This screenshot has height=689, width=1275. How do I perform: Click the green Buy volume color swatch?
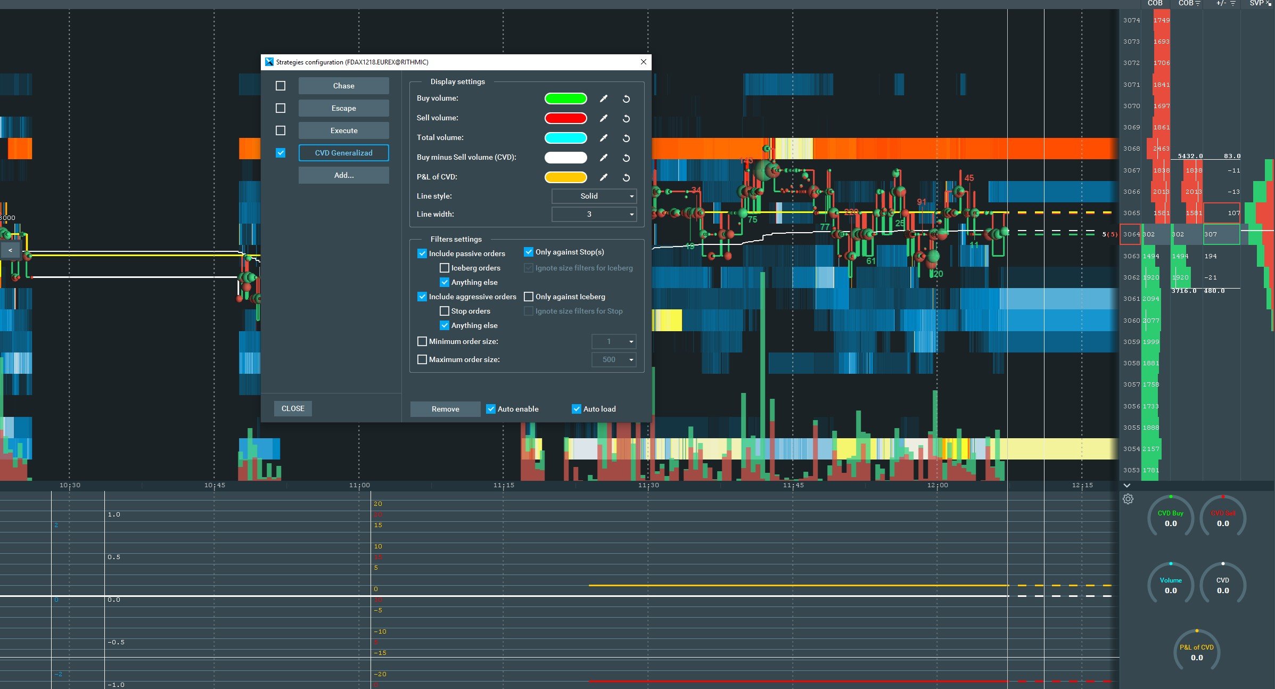pos(565,99)
